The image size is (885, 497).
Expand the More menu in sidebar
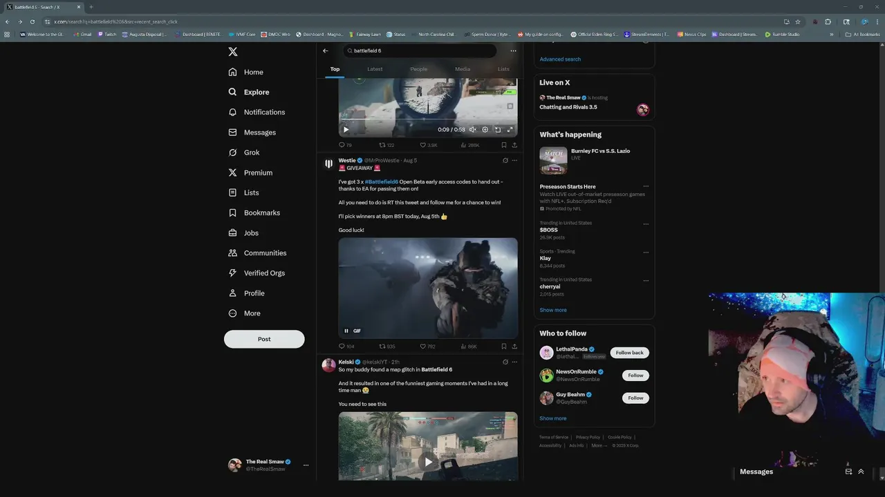245,313
